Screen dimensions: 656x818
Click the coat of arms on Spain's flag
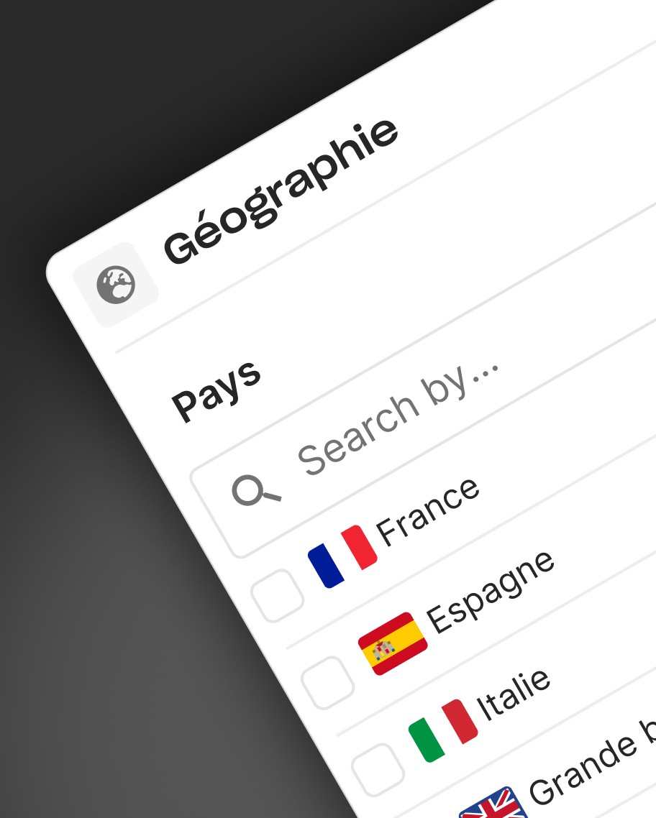(x=383, y=650)
